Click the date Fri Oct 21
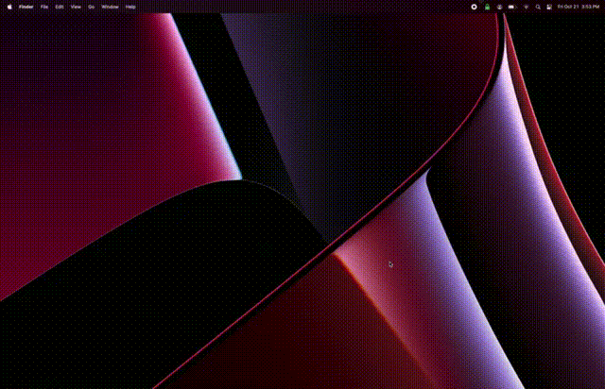Screen dimensions: 605x389 coord(568,7)
